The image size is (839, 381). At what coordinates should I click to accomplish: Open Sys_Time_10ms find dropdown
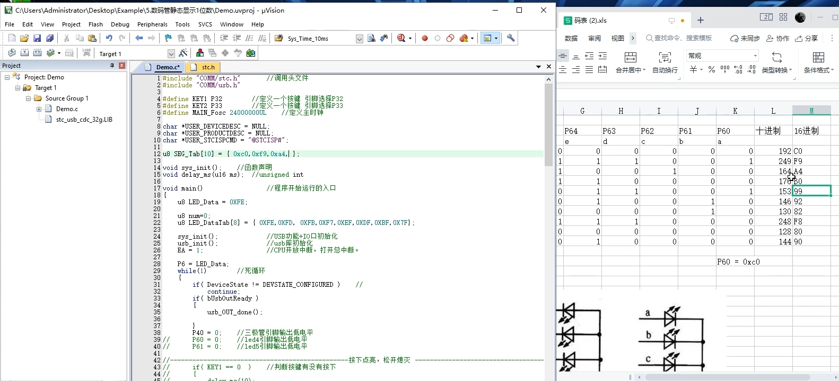[x=359, y=39]
